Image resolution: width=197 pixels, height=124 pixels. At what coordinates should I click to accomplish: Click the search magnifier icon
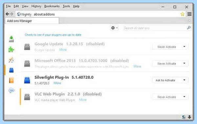coord(189,28)
